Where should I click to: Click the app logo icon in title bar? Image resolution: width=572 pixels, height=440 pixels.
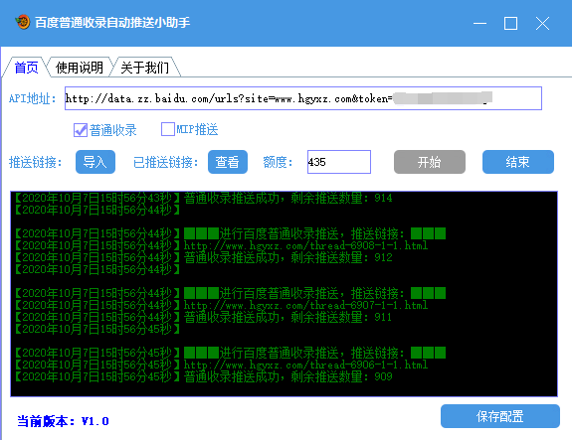(23, 22)
